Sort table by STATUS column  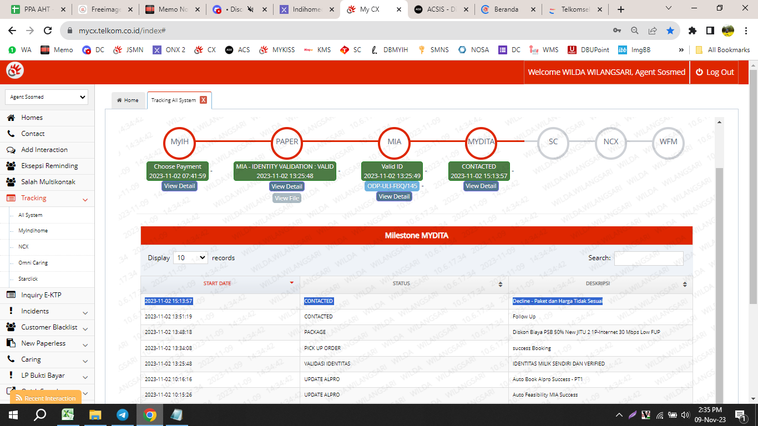(x=404, y=283)
